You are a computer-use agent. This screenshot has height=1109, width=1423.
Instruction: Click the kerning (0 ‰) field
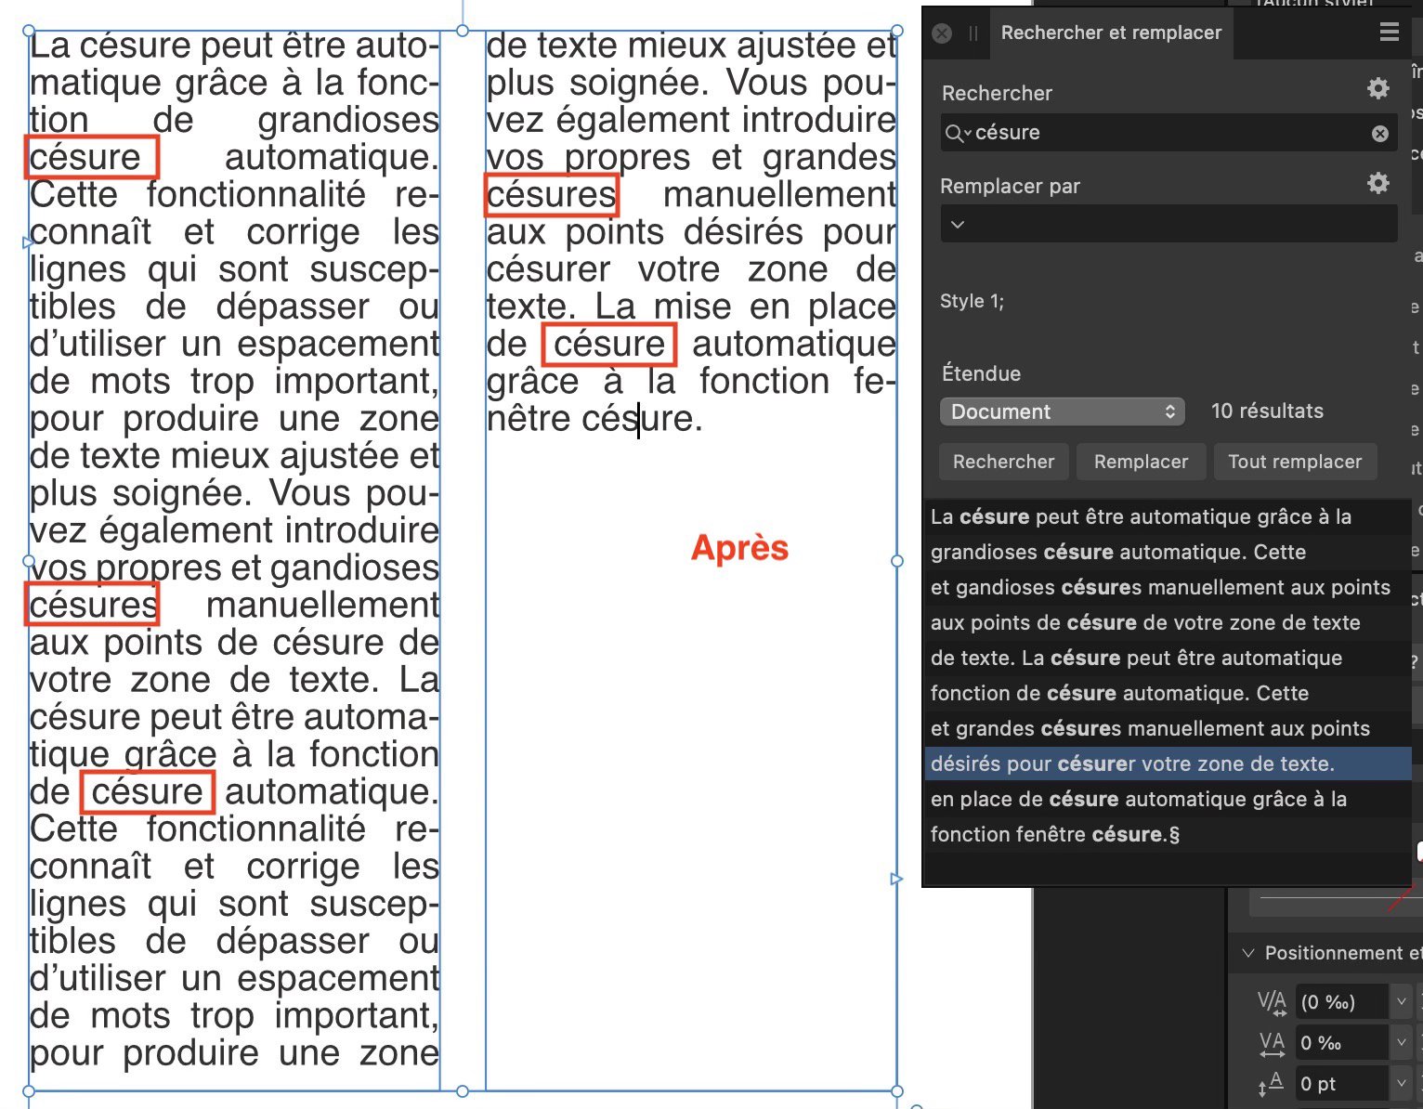coord(1341,1002)
